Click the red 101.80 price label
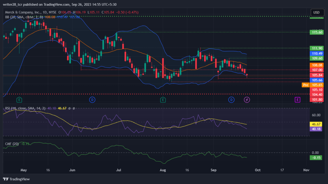Screen dimensions: 328x184 [x=317, y=99]
